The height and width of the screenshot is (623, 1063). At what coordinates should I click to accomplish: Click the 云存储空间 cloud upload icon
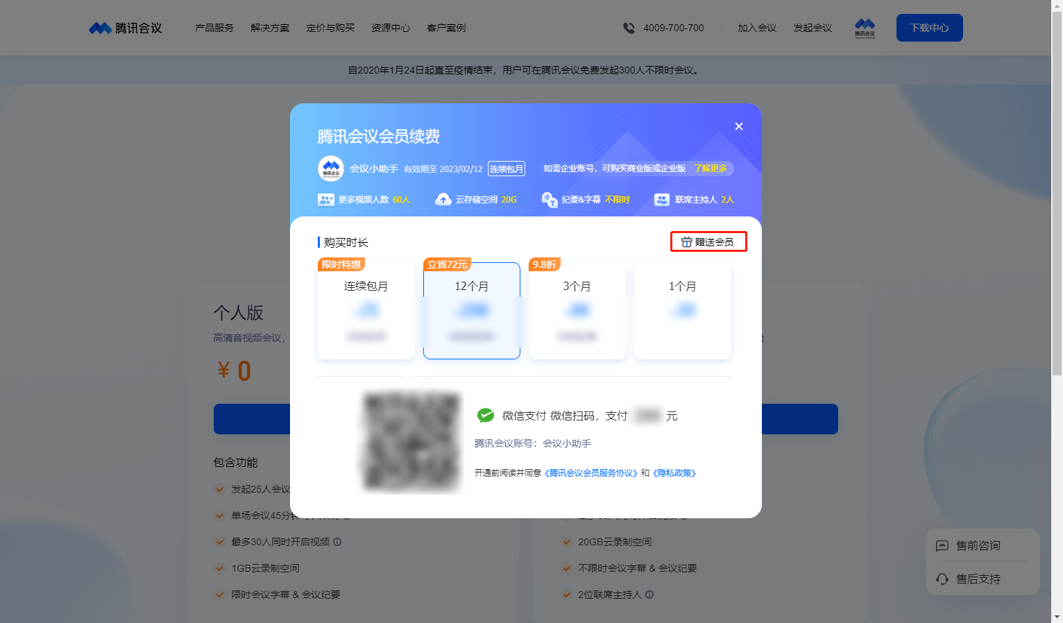443,200
